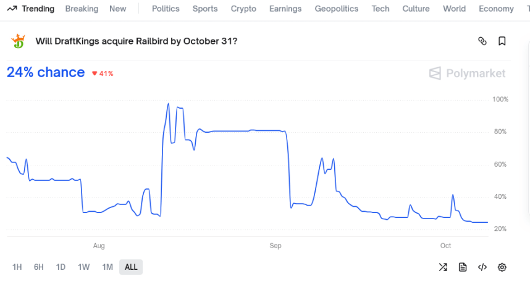Image resolution: width=530 pixels, height=284 pixels.
Task: Click the shuffle compare icon
Action: [x=443, y=267]
